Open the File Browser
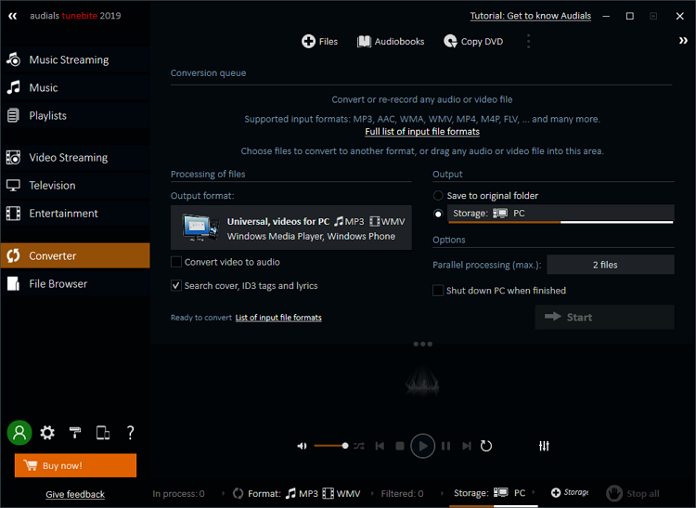 pos(75,283)
